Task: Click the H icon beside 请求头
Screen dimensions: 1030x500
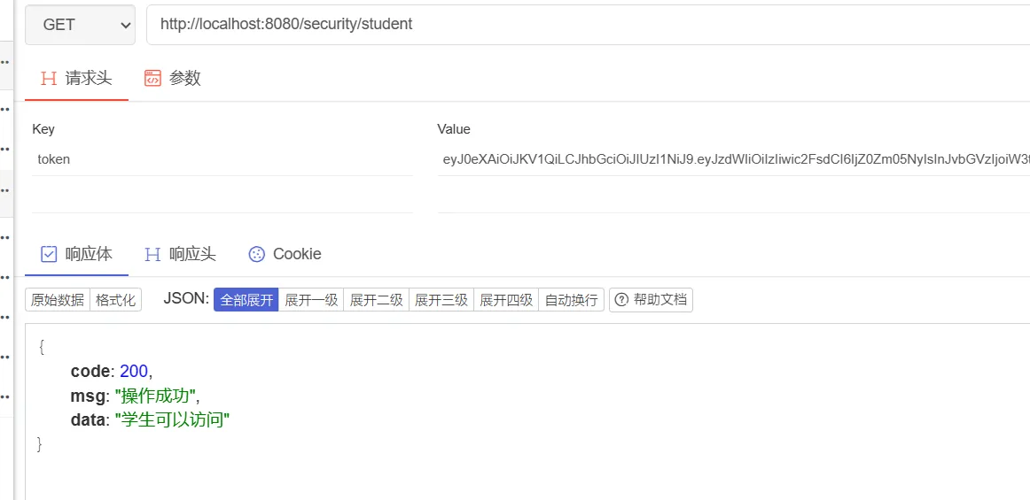Action: tap(49, 78)
